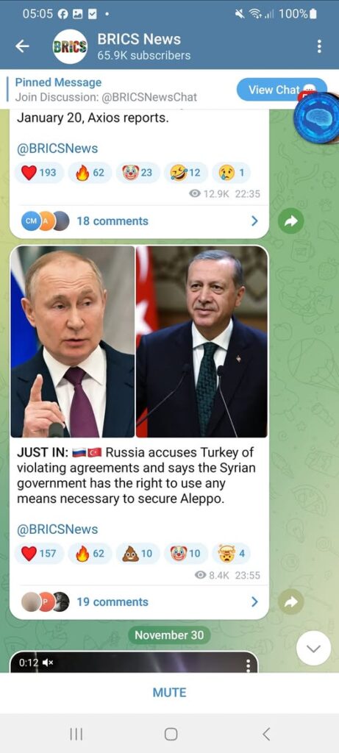Tap the back arrow in header
Viewport: 339px width, 753px height.
tap(22, 46)
